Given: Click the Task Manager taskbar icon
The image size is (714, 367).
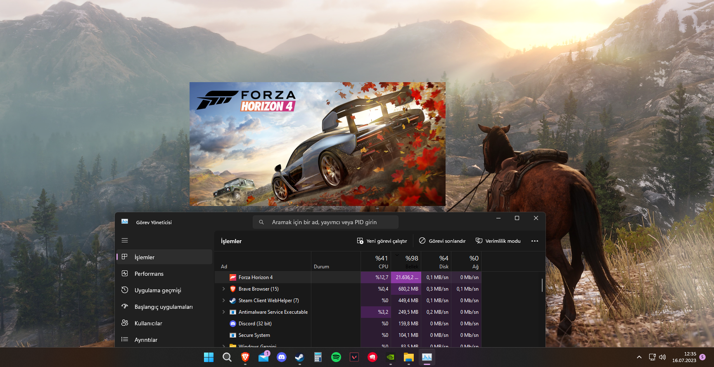Looking at the screenshot, I should [427, 357].
